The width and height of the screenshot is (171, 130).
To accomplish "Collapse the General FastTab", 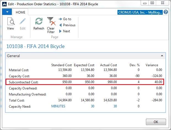I will 162,56.
